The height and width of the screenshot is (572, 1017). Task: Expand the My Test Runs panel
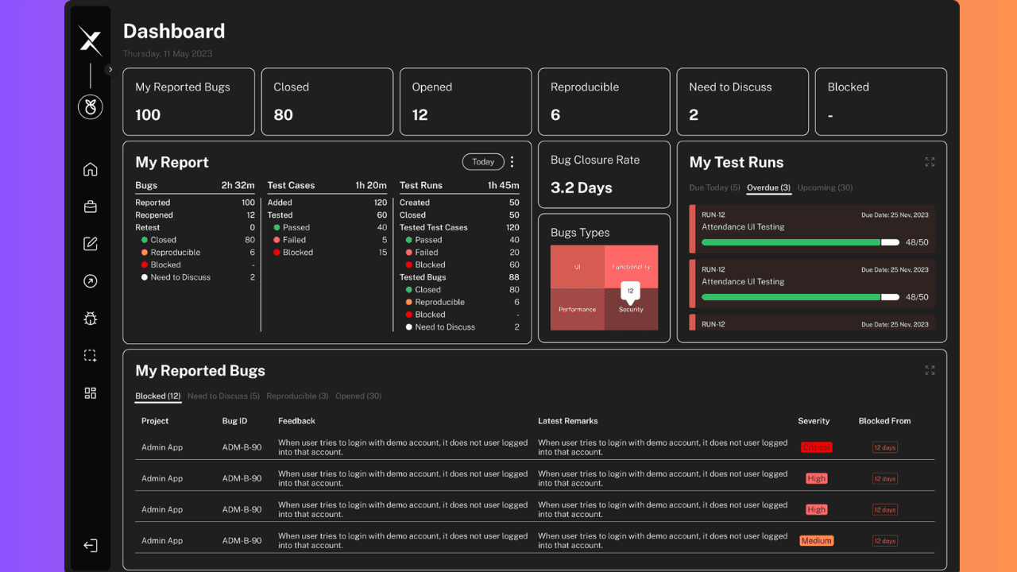[x=930, y=162]
